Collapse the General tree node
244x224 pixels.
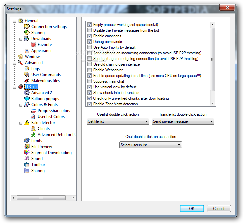point(14,21)
